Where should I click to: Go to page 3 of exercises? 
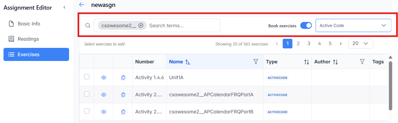pyautogui.click(x=309, y=44)
